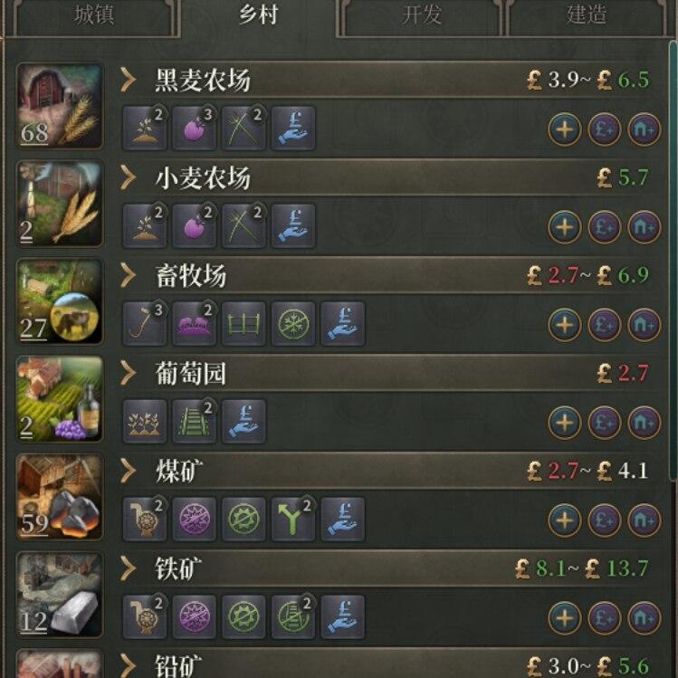Select 葡萄园 rail transport production method icon
The image size is (678, 678).
(194, 421)
